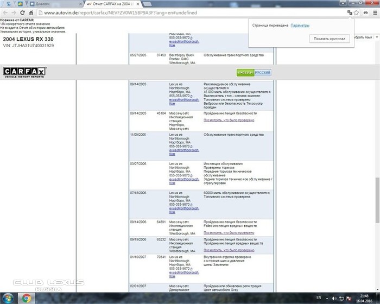
Task: Click the vertical scrollbar thumb
Action: [x=377, y=200]
